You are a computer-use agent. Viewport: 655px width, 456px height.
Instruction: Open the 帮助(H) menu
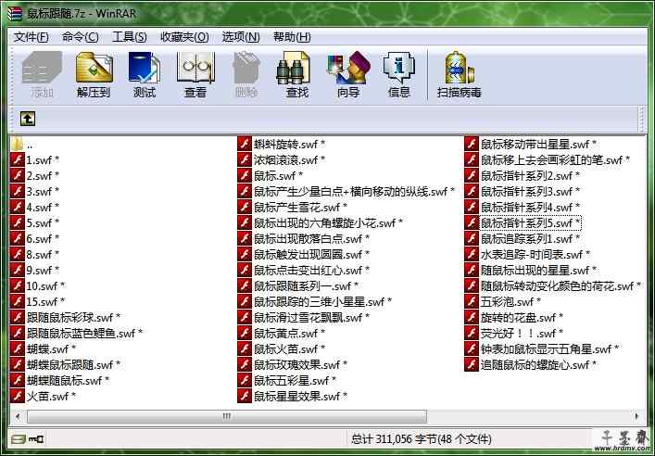tap(292, 37)
